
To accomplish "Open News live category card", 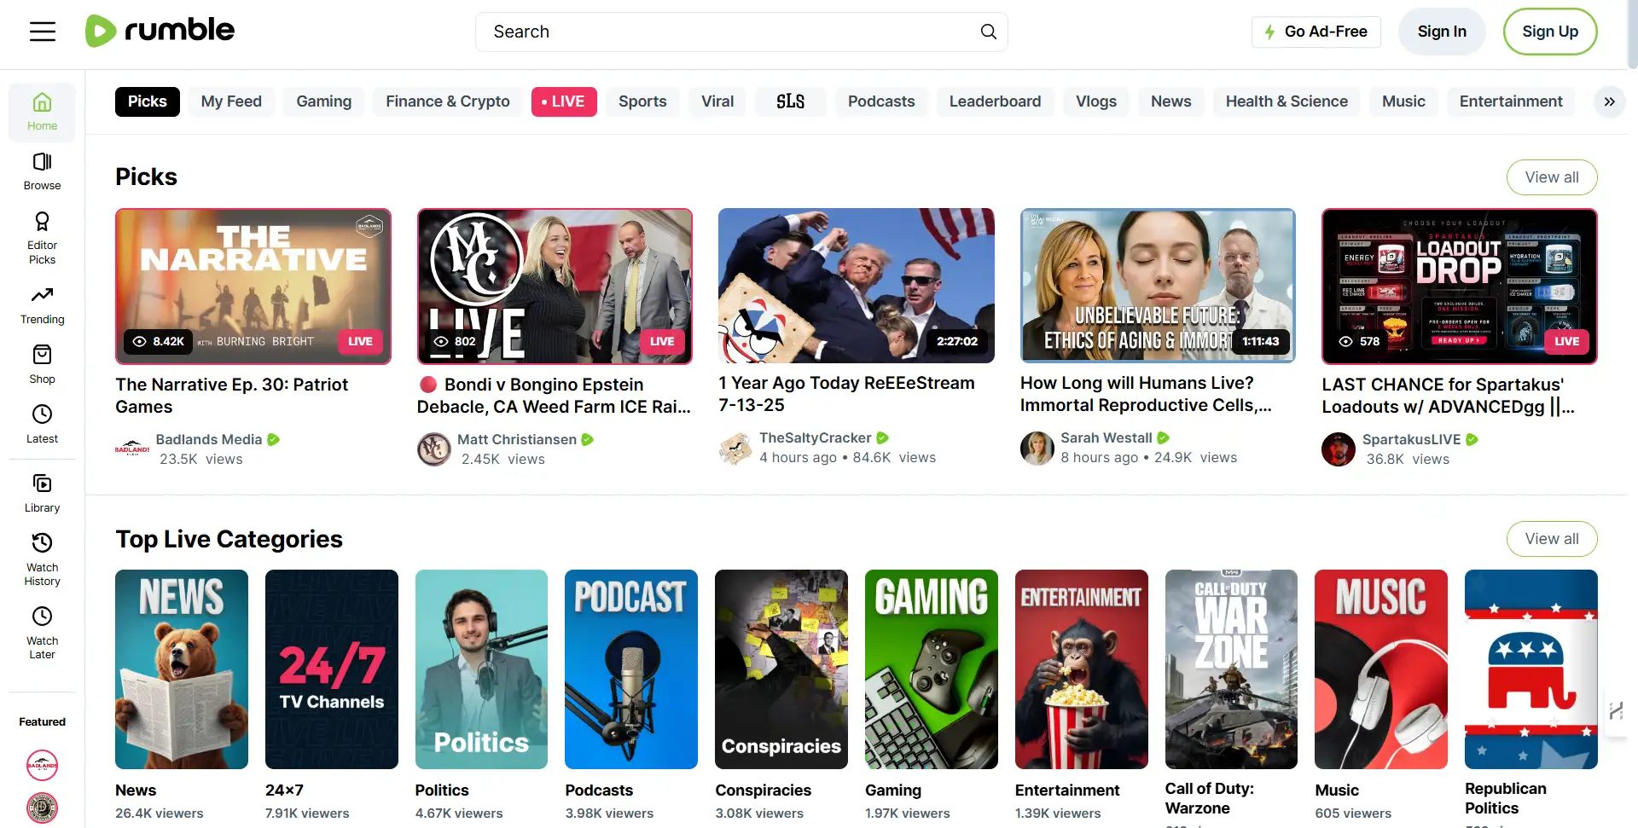I will tap(182, 669).
